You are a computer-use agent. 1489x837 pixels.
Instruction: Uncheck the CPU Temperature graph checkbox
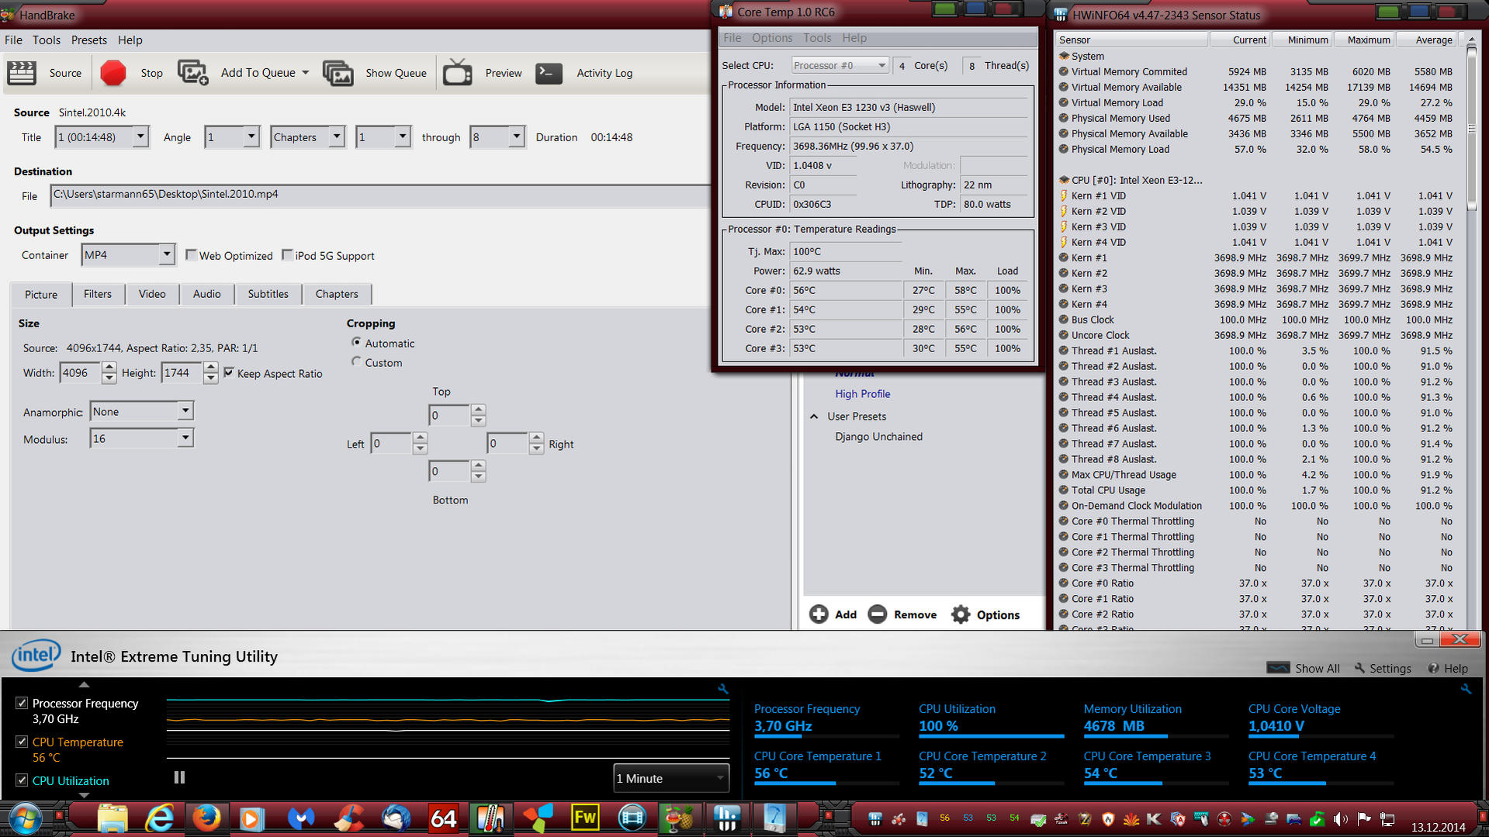22,742
